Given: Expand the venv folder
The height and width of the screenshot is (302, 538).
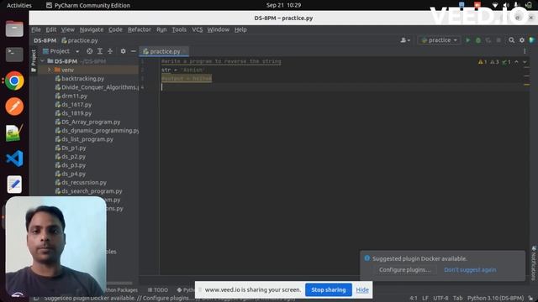Looking at the screenshot, I should click(49, 70).
